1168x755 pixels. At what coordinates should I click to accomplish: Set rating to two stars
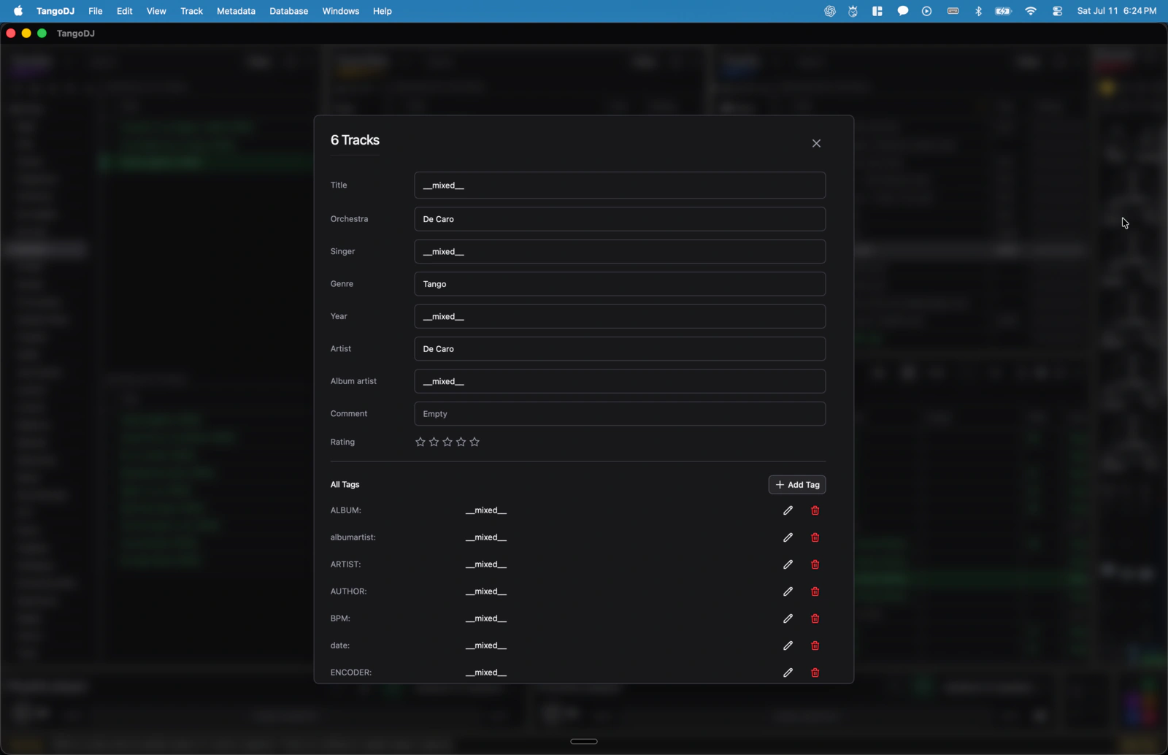(434, 442)
